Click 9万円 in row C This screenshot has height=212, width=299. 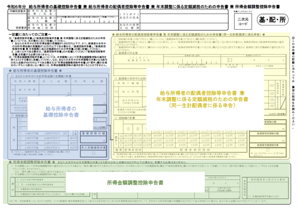click(x=181, y=145)
